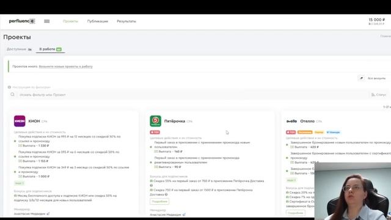Select the 'Выплата - 90 ₽' payout line

pos(167,167)
